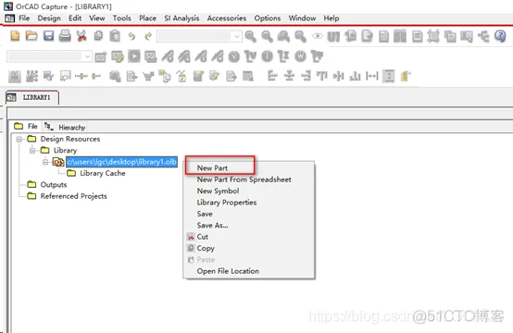Image resolution: width=513 pixels, height=333 pixels.
Task: Select the Design Resources folder label
Action: point(70,139)
